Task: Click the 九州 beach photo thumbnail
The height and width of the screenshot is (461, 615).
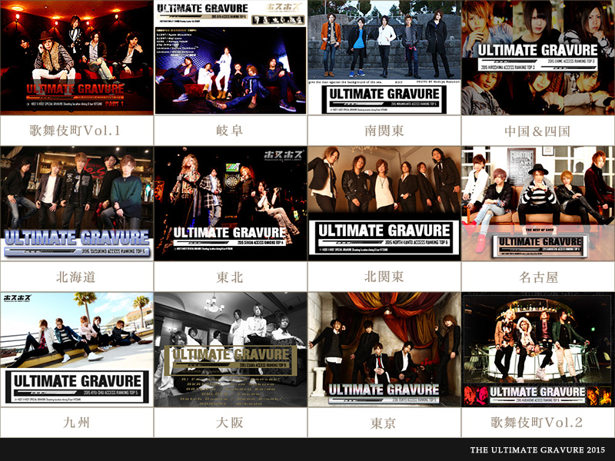Action: click(x=76, y=350)
